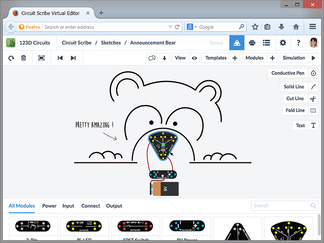This screenshot has width=324, height=243.
Task: Close the Circuit Scribe Virtual Editor tab
Action: click(88, 13)
